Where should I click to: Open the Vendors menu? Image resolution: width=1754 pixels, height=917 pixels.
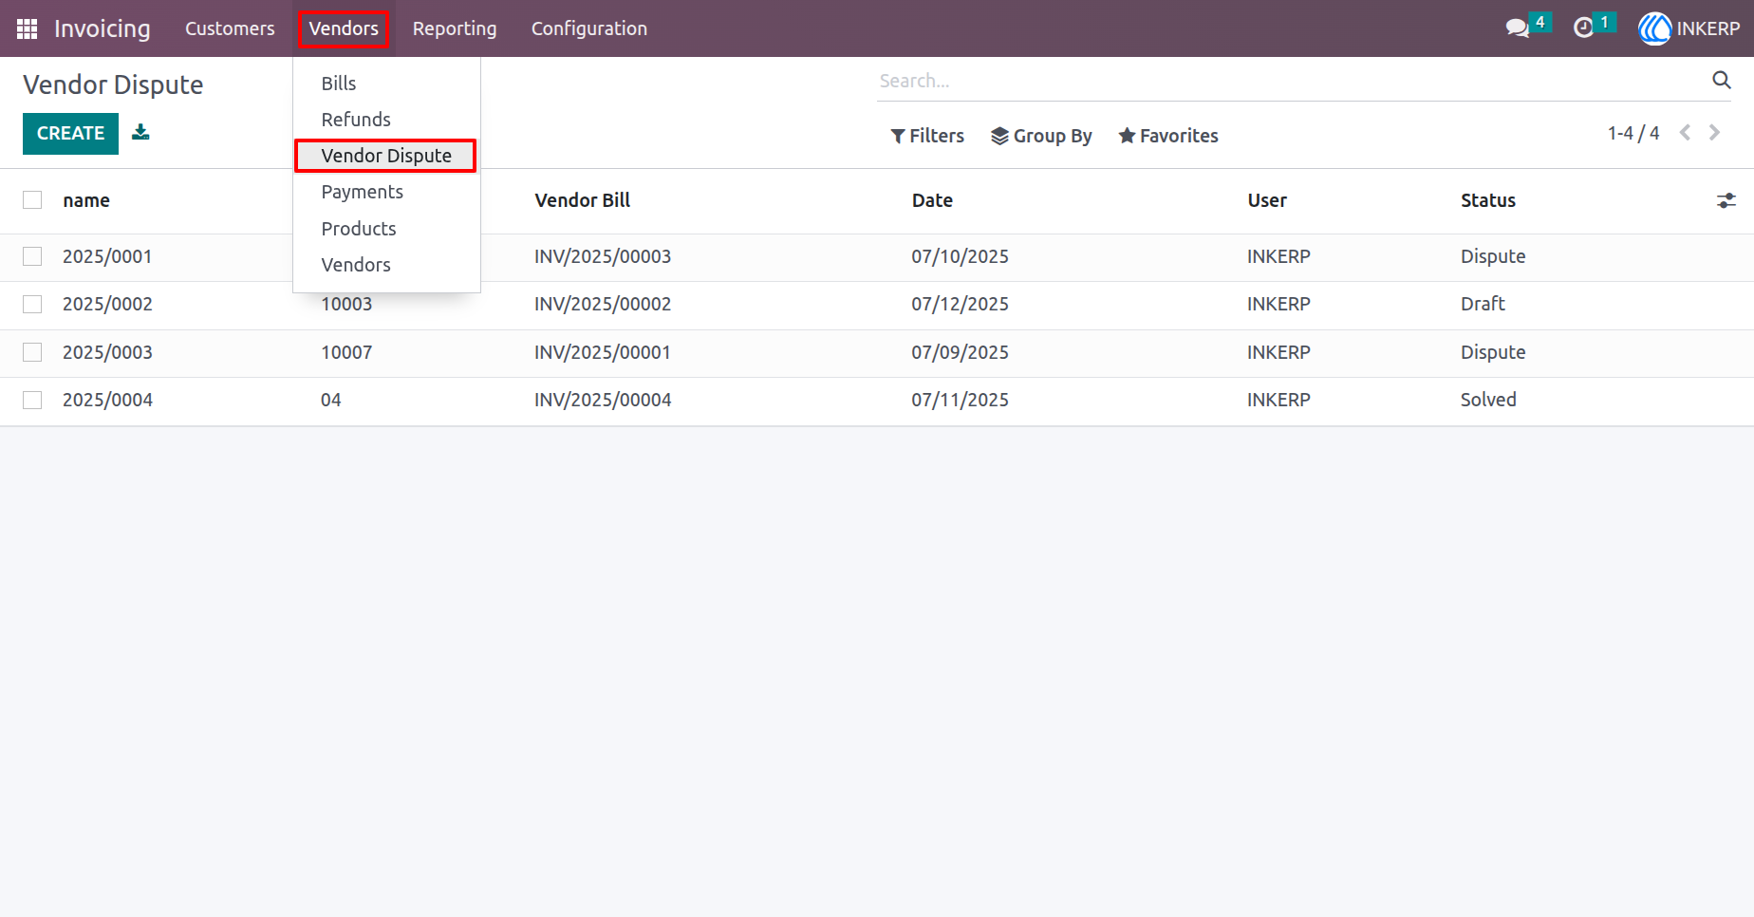click(x=344, y=28)
